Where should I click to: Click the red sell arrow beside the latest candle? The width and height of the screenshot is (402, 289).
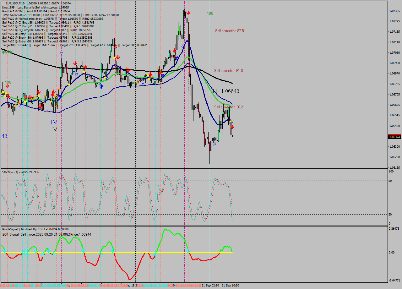point(232,127)
